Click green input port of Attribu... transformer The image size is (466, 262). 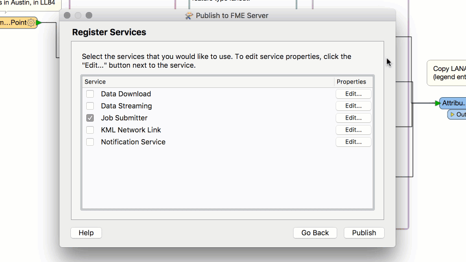(x=437, y=103)
